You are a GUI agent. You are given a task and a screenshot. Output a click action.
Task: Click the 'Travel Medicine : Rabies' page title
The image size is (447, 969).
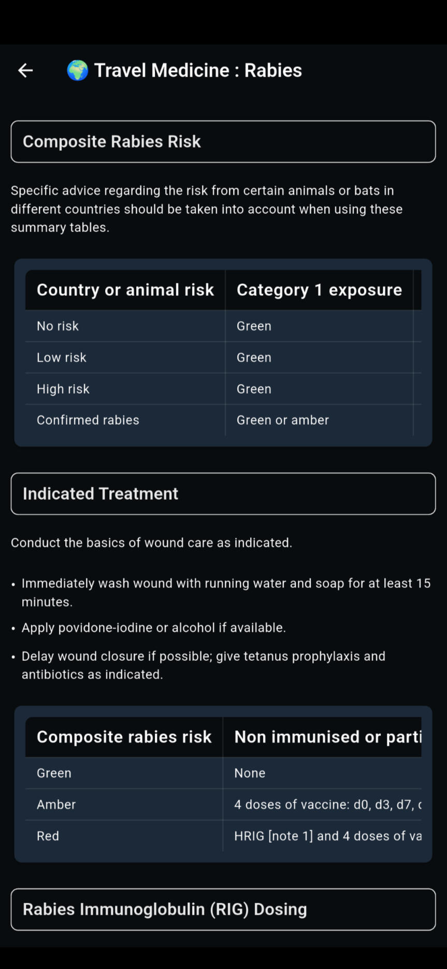click(x=198, y=70)
